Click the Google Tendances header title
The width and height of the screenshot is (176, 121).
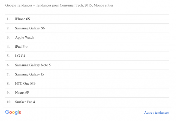click(x=59, y=5)
